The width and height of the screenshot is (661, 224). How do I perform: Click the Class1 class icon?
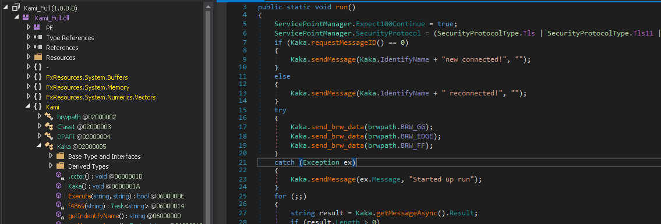tap(49, 127)
